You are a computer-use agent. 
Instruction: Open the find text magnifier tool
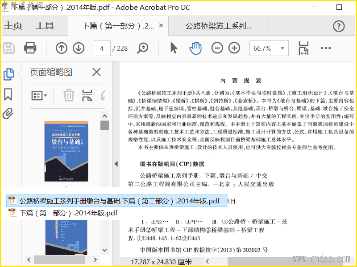tap(143, 48)
